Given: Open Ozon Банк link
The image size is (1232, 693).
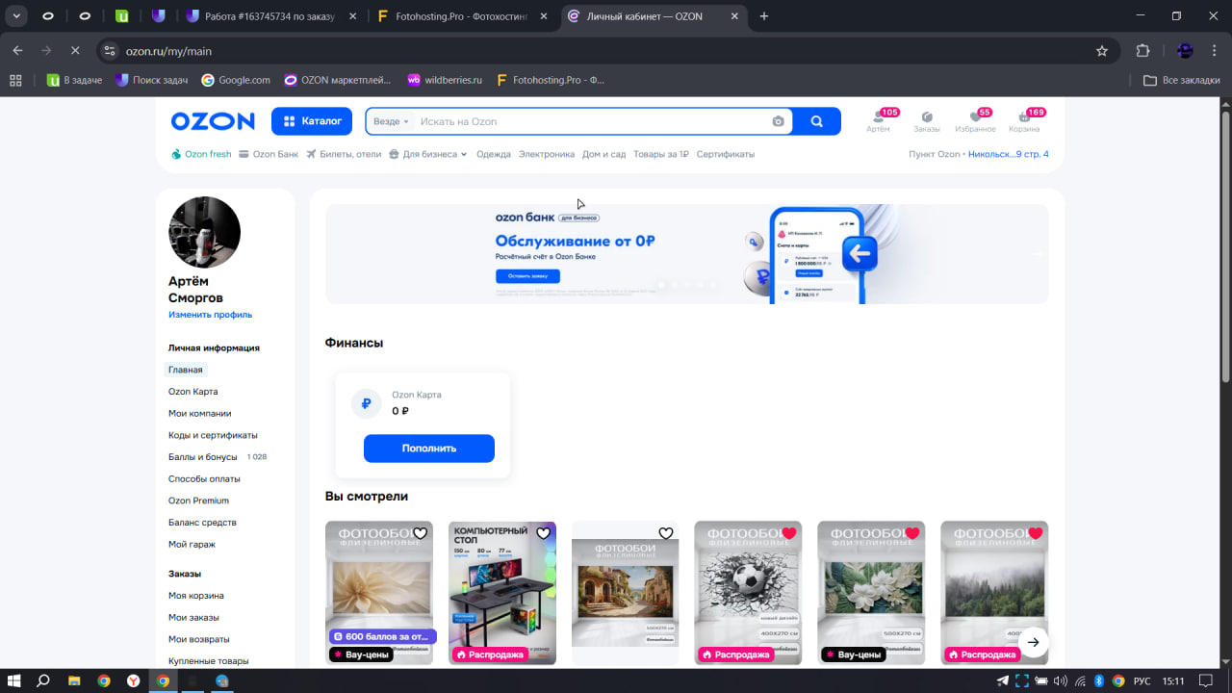Looking at the screenshot, I should tap(269, 154).
